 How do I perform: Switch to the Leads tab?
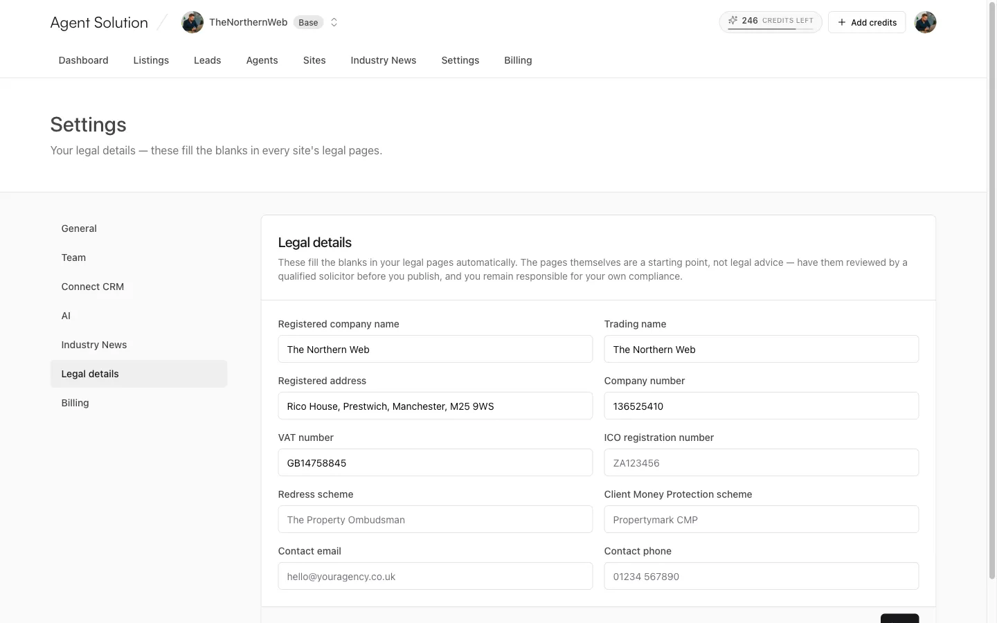(x=208, y=60)
